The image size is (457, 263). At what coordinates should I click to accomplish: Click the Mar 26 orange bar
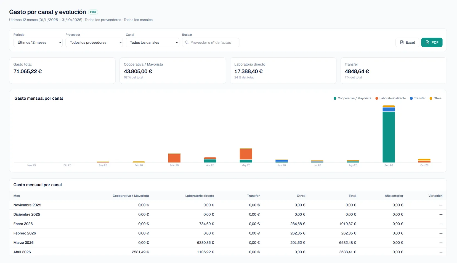click(x=174, y=158)
